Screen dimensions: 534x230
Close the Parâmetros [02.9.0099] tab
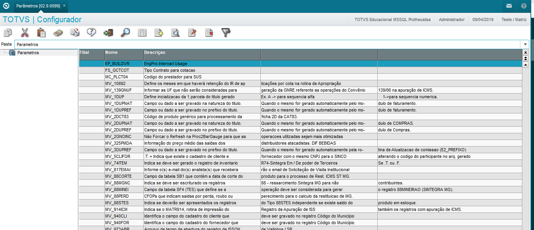click(x=64, y=6)
